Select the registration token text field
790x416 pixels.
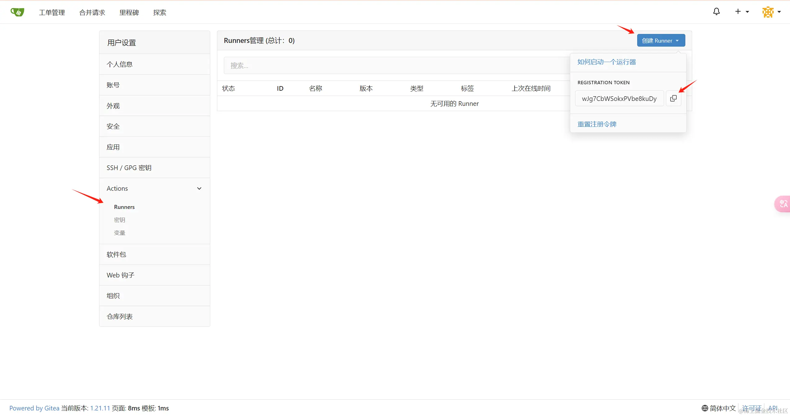tap(619, 98)
